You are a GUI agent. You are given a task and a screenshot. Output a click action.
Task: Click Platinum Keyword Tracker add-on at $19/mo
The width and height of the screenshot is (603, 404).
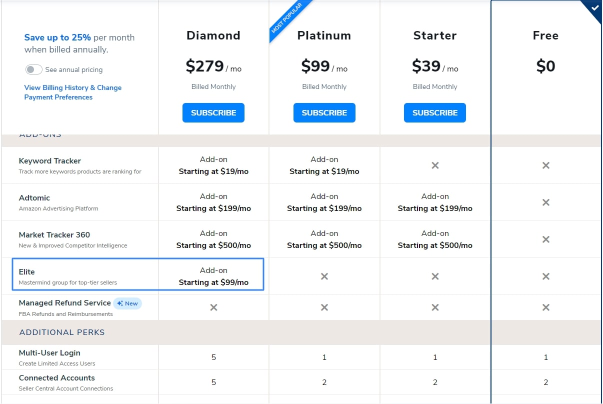point(324,165)
